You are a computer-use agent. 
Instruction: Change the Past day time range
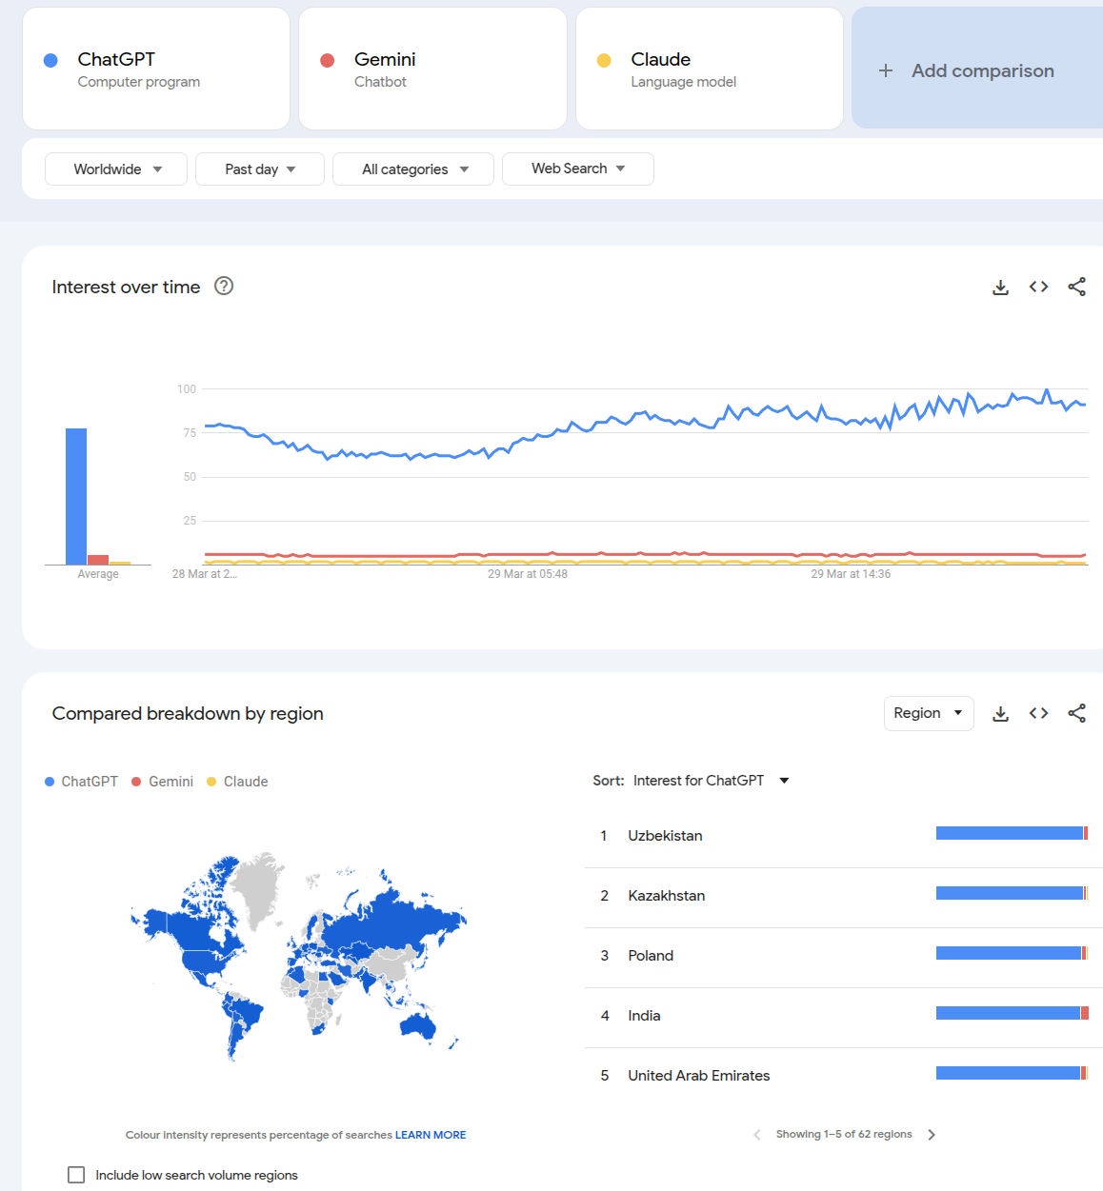(259, 169)
